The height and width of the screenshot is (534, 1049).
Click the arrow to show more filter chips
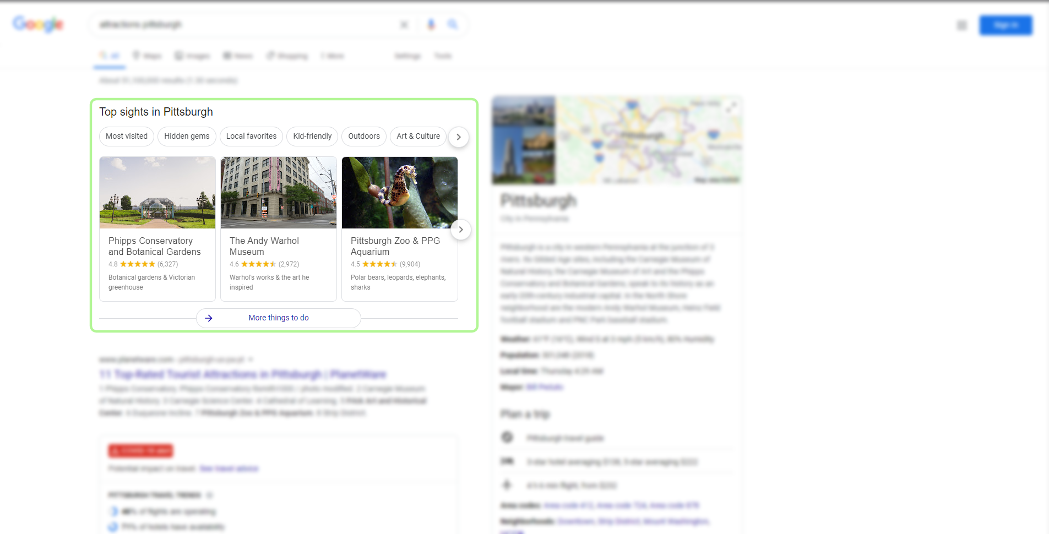[459, 137]
